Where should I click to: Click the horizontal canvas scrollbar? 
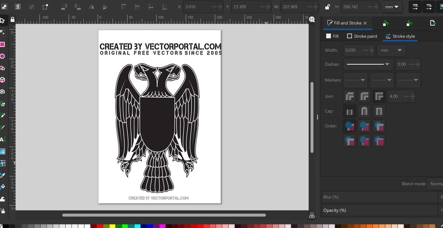pos(164,215)
